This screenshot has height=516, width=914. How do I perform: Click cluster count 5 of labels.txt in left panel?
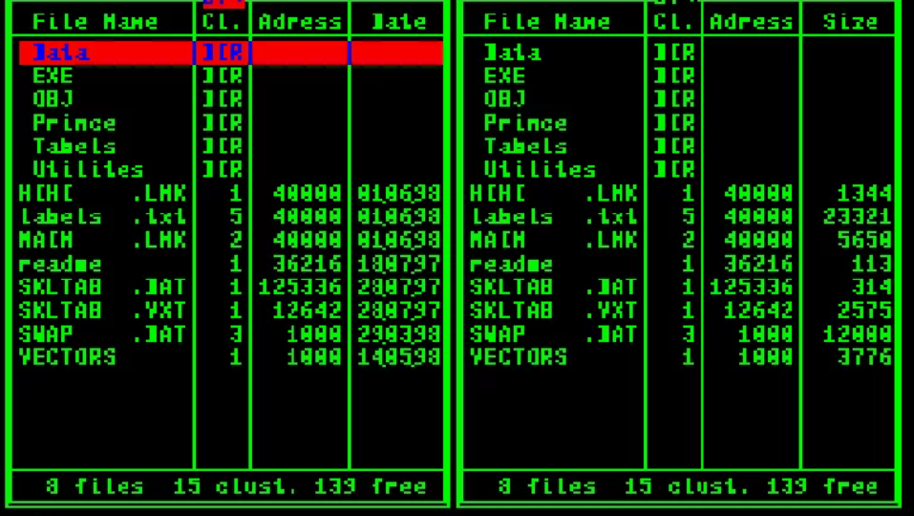pyautogui.click(x=236, y=216)
